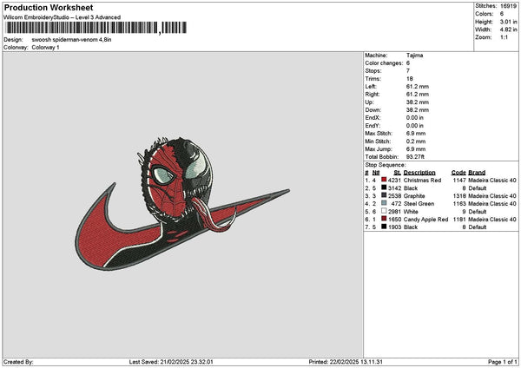Image resolution: width=521 pixels, height=368 pixels.
Task: Select the 'White' description
Action: [411, 212]
